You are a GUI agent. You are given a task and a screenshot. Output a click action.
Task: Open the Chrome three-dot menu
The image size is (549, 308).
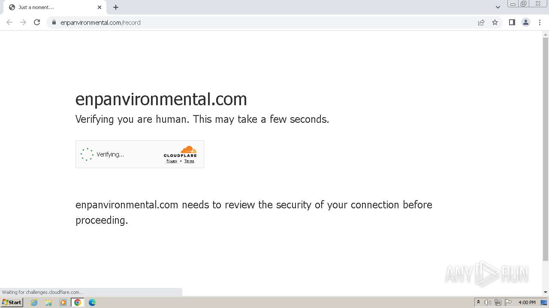540,22
